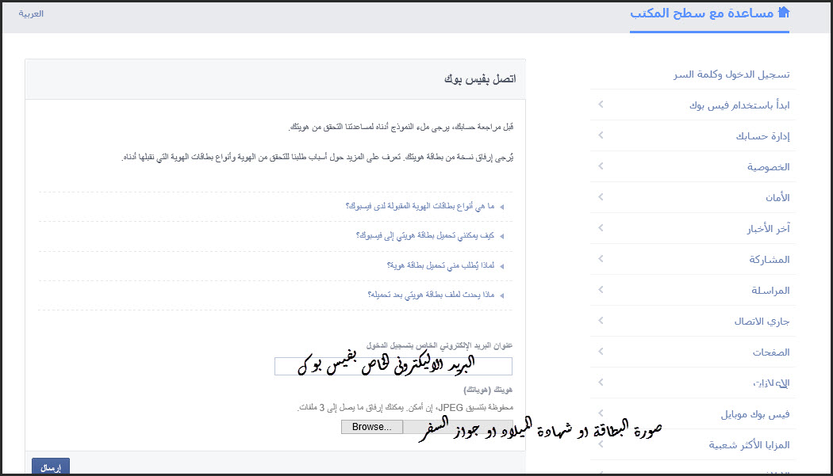This screenshot has width=833, height=476.
Task: Click the home icon in the header
Action: tap(784, 12)
